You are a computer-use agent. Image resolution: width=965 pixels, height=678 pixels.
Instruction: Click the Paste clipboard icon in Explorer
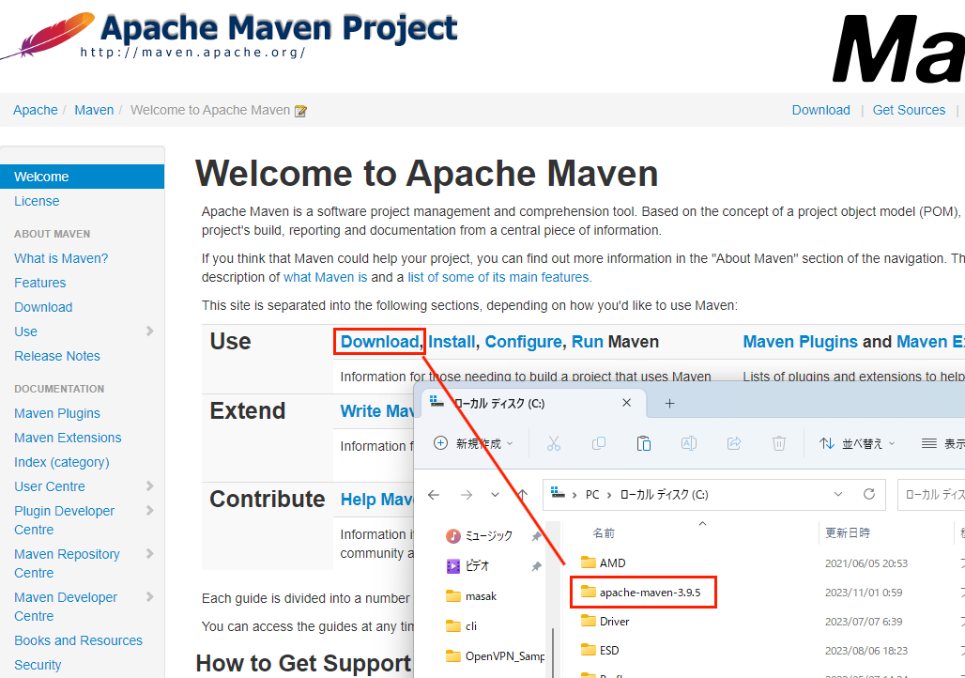[644, 443]
